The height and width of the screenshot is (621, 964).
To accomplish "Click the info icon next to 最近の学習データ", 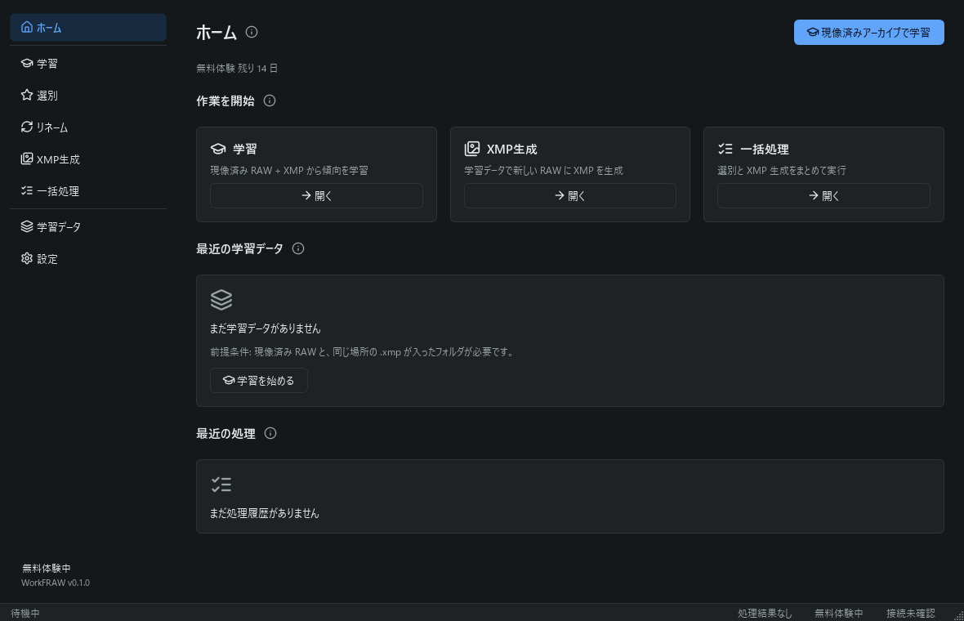I will [x=298, y=248].
